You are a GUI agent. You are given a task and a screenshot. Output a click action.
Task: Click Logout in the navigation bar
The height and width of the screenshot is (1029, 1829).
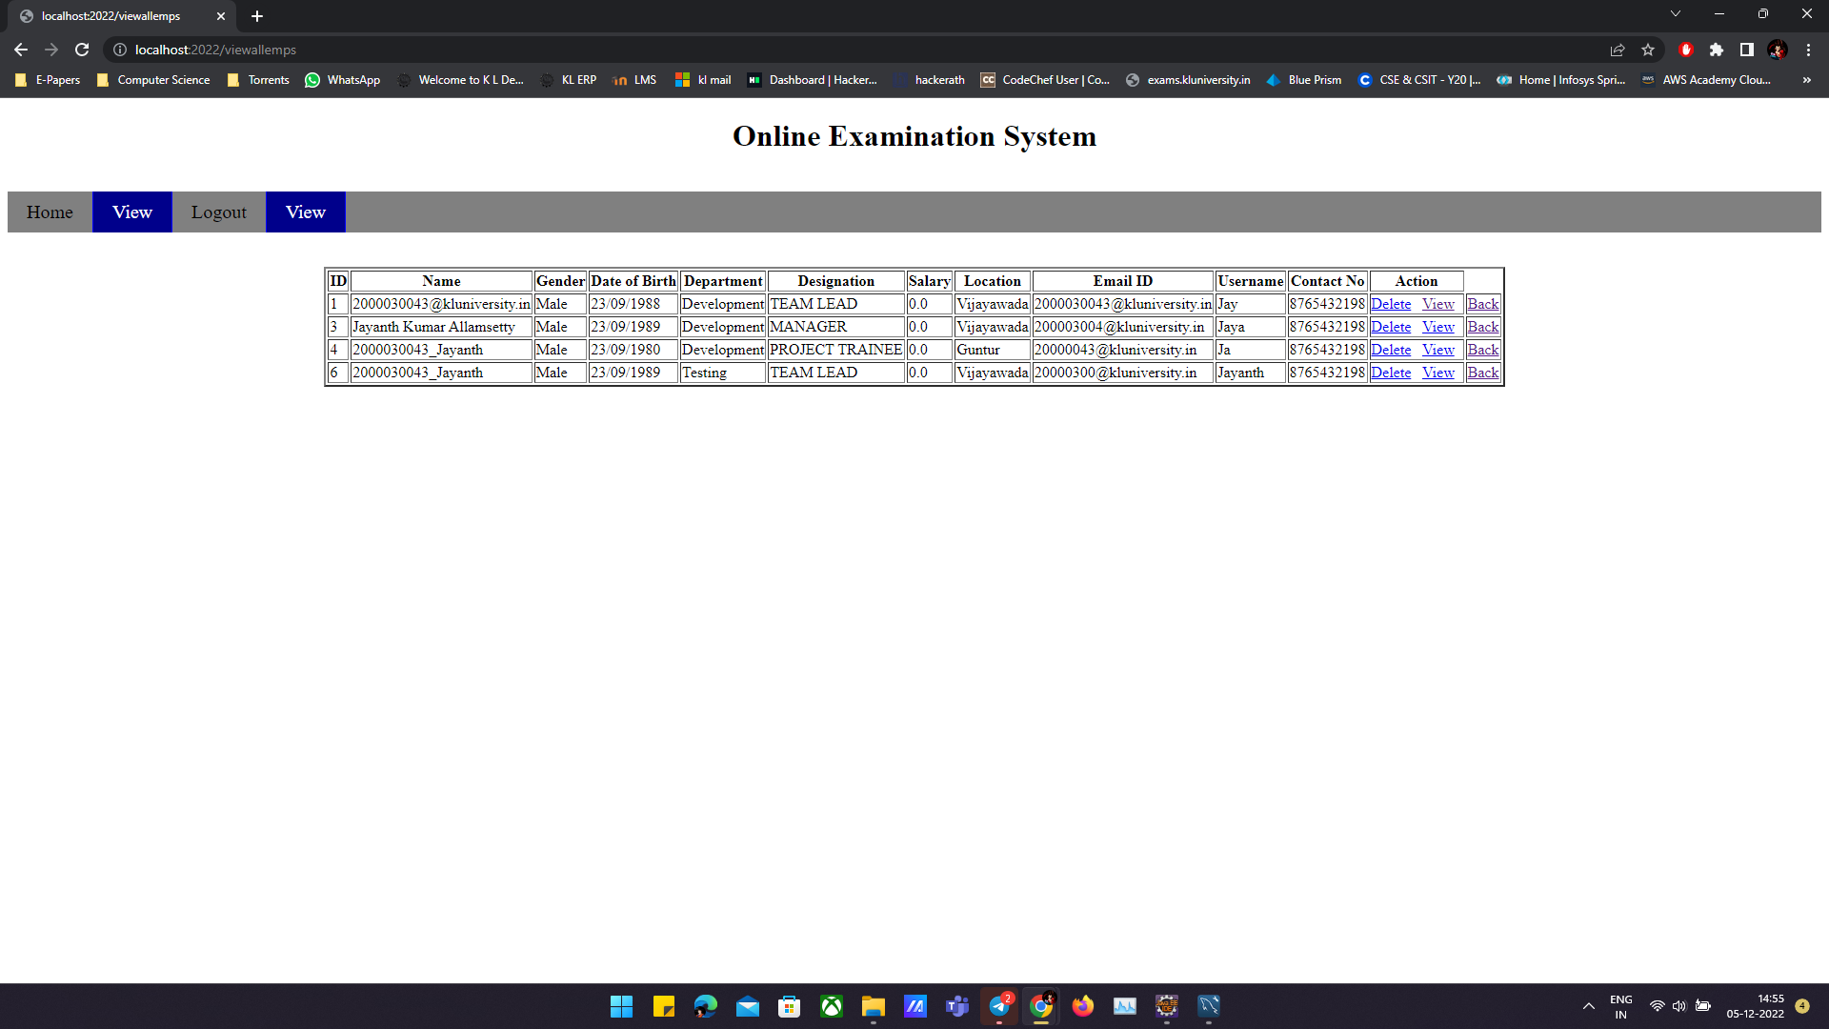coord(218,212)
